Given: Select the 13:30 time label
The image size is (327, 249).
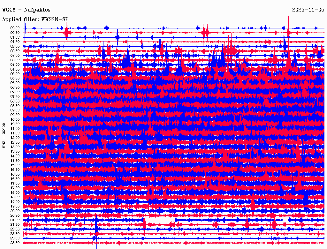Looking at the screenshot, I should [15, 151].
